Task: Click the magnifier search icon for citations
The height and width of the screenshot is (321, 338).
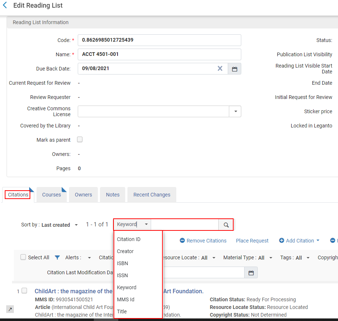Action: click(x=226, y=225)
